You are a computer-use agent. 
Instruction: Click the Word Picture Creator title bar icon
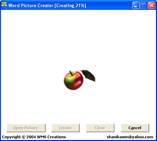(x=4, y=5)
